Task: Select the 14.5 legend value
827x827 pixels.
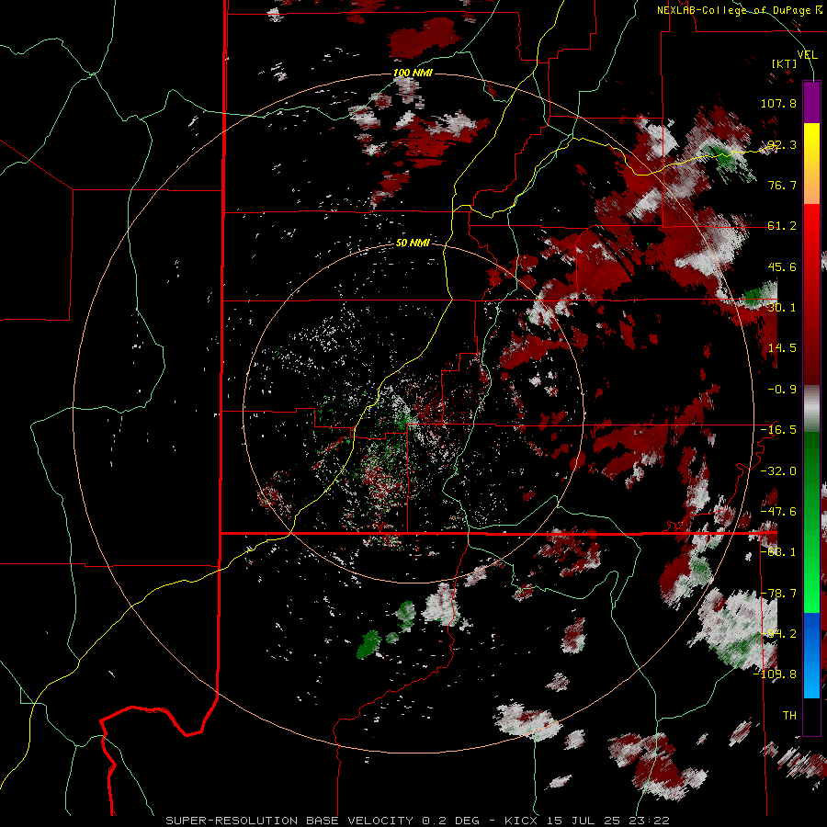Action: [782, 348]
